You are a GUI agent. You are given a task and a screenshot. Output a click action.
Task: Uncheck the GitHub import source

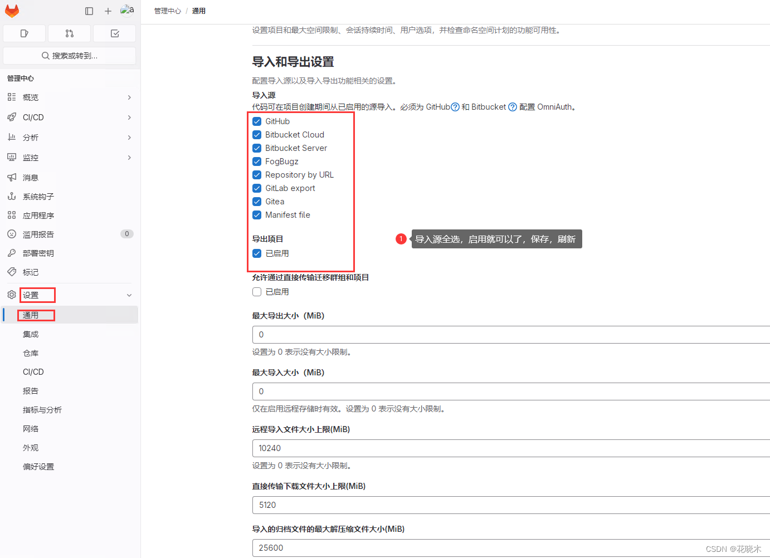(x=257, y=121)
